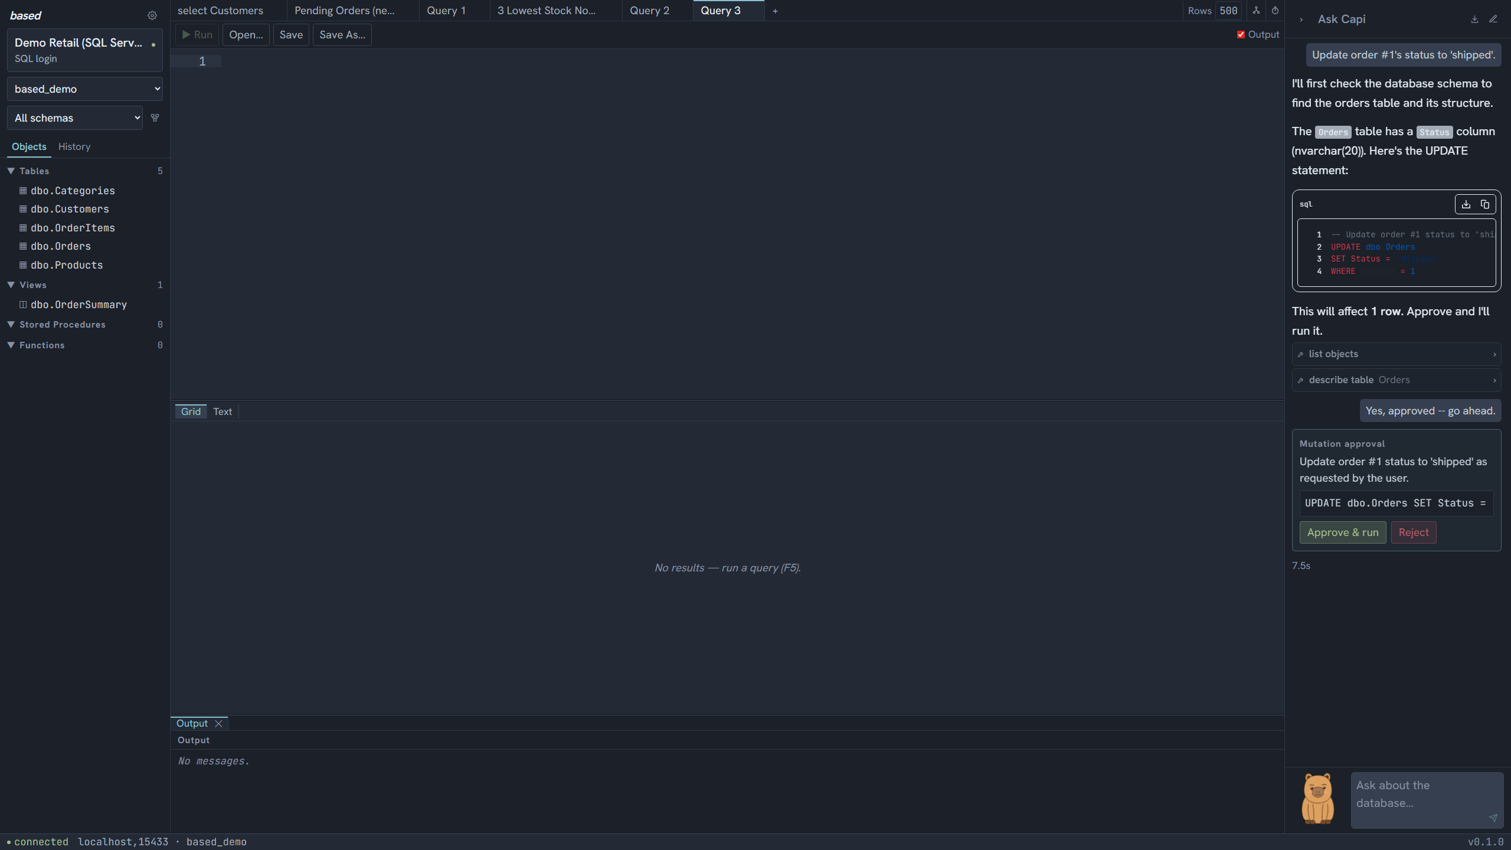Viewport: 1511px width, 850px height.
Task: Add a new query tab
Action: 775,11
